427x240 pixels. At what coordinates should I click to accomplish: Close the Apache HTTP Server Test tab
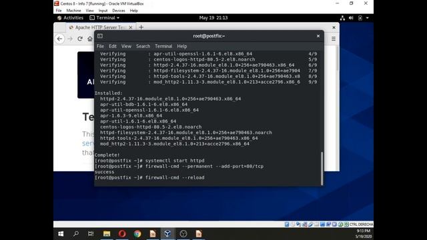[131, 27]
